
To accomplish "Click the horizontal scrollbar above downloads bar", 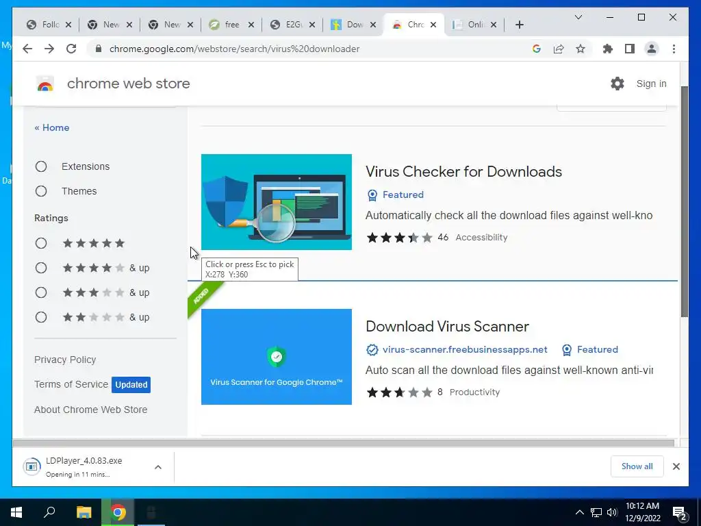I will pyautogui.click(x=344, y=443).
